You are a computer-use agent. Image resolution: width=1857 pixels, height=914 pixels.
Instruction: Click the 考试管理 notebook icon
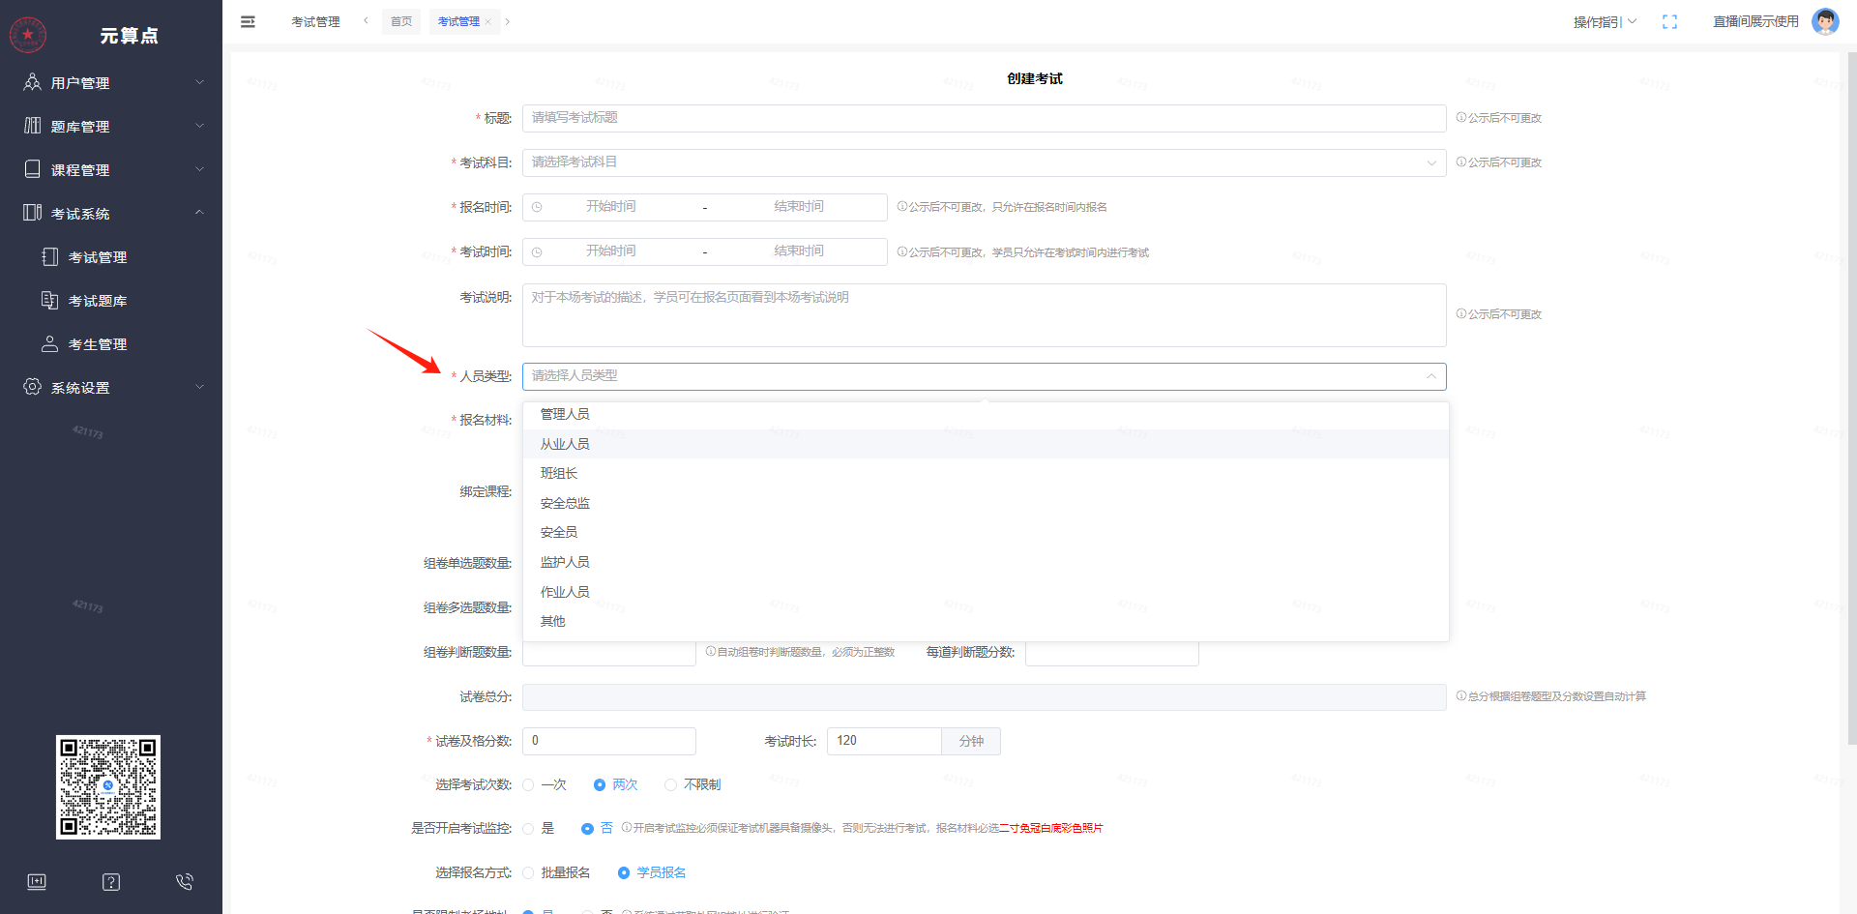coord(49,256)
